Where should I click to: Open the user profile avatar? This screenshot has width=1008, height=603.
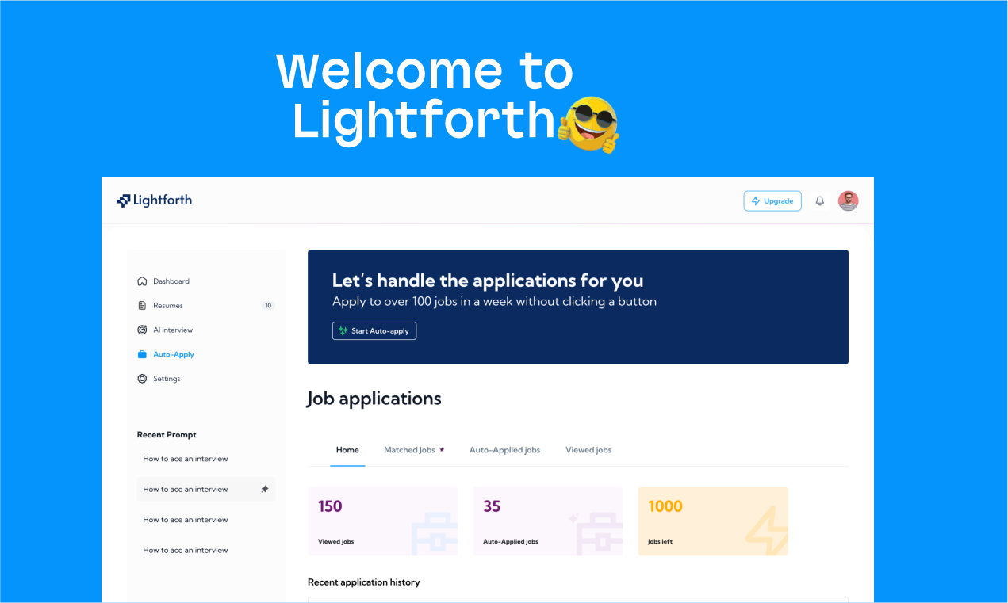click(x=849, y=201)
